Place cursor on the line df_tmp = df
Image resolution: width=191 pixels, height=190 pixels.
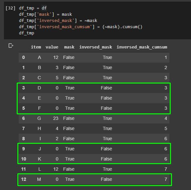point(33,8)
